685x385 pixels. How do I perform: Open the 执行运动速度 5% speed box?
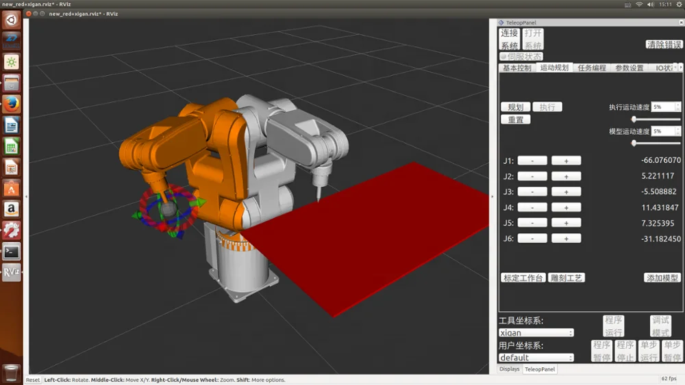point(666,107)
